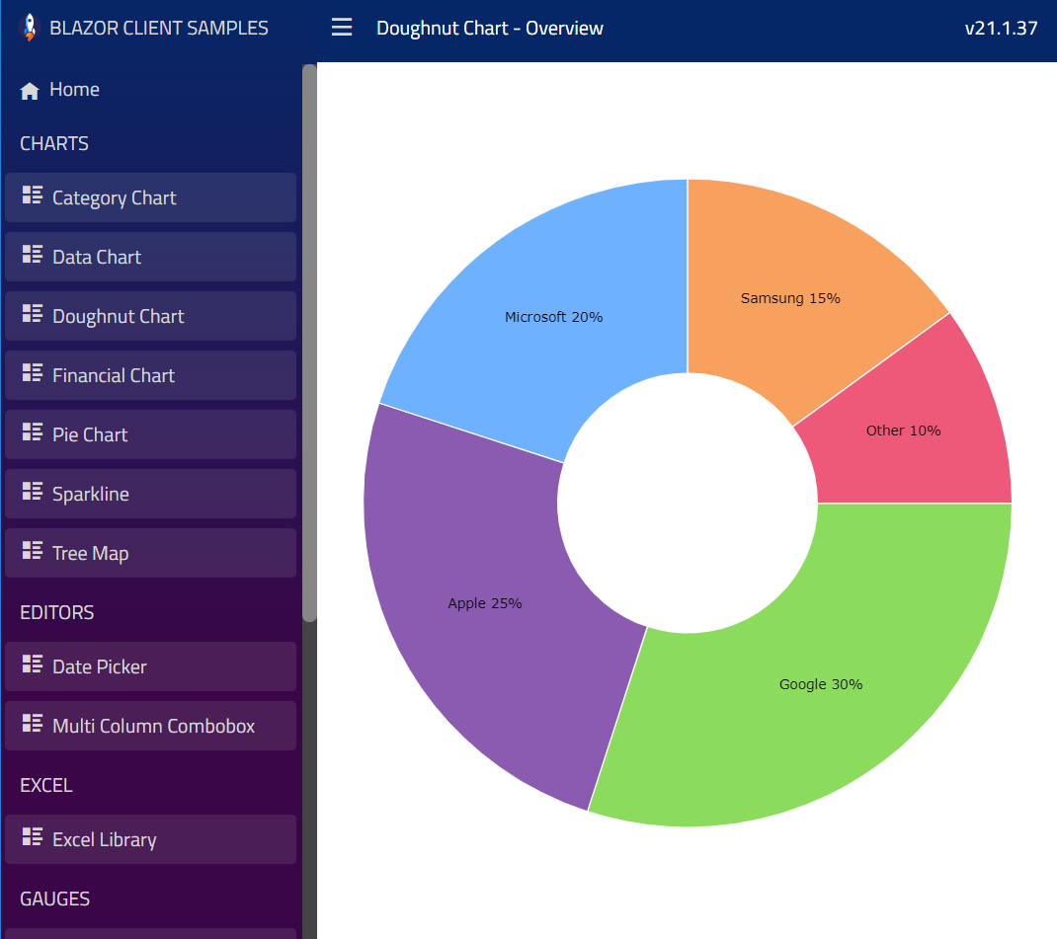The width and height of the screenshot is (1057, 939).
Task: Click the CHARTS section header
Action: click(x=54, y=143)
